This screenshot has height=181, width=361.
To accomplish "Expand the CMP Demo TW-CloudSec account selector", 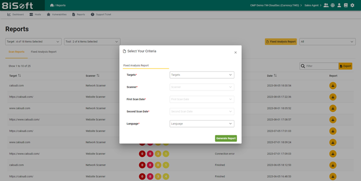I will [x=276, y=5].
